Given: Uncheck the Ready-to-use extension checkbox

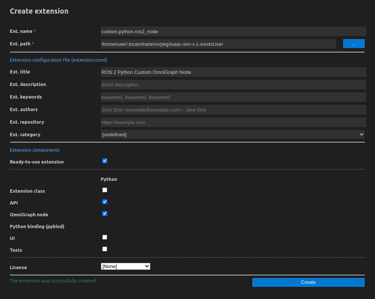Looking at the screenshot, I should pyautogui.click(x=105, y=161).
